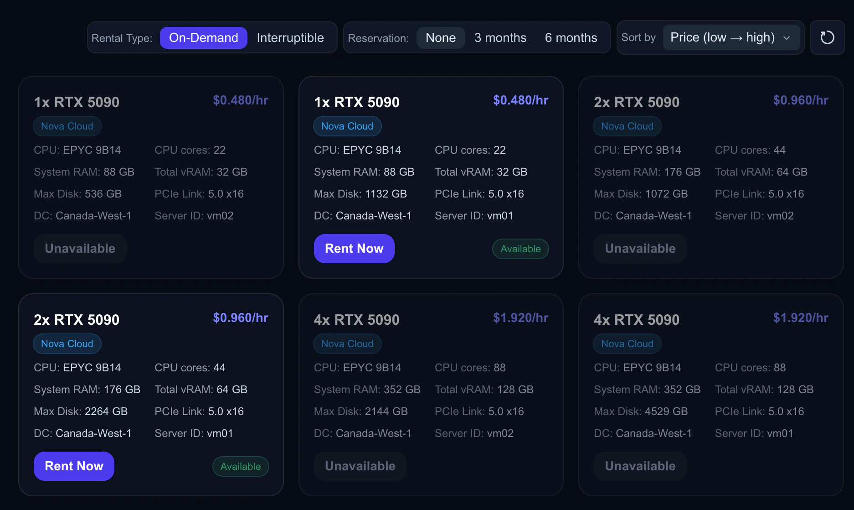Click the Available badge on the 1x RTX 5090
The width and height of the screenshot is (854, 510).
pos(520,249)
